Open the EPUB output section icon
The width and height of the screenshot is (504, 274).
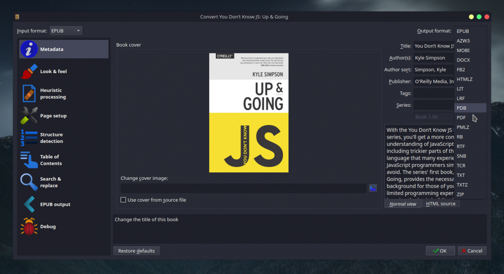[29, 204]
